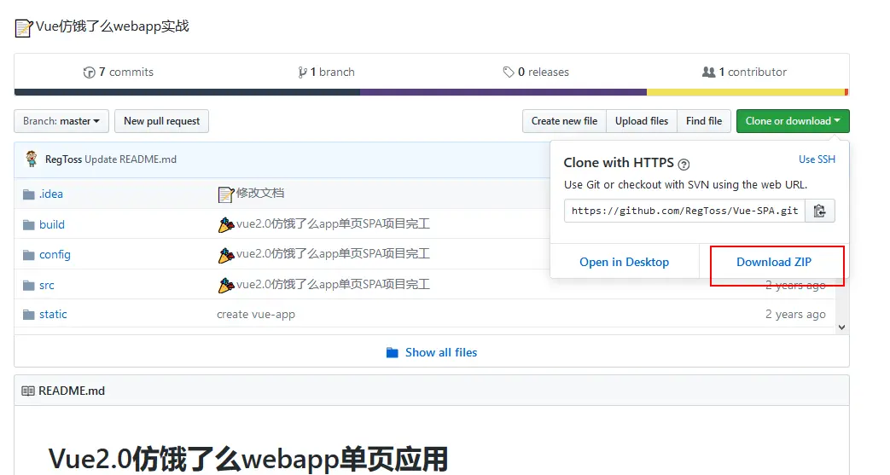Image resolution: width=890 pixels, height=475 pixels.
Task: Click the branch fork icon
Action: pos(302,72)
